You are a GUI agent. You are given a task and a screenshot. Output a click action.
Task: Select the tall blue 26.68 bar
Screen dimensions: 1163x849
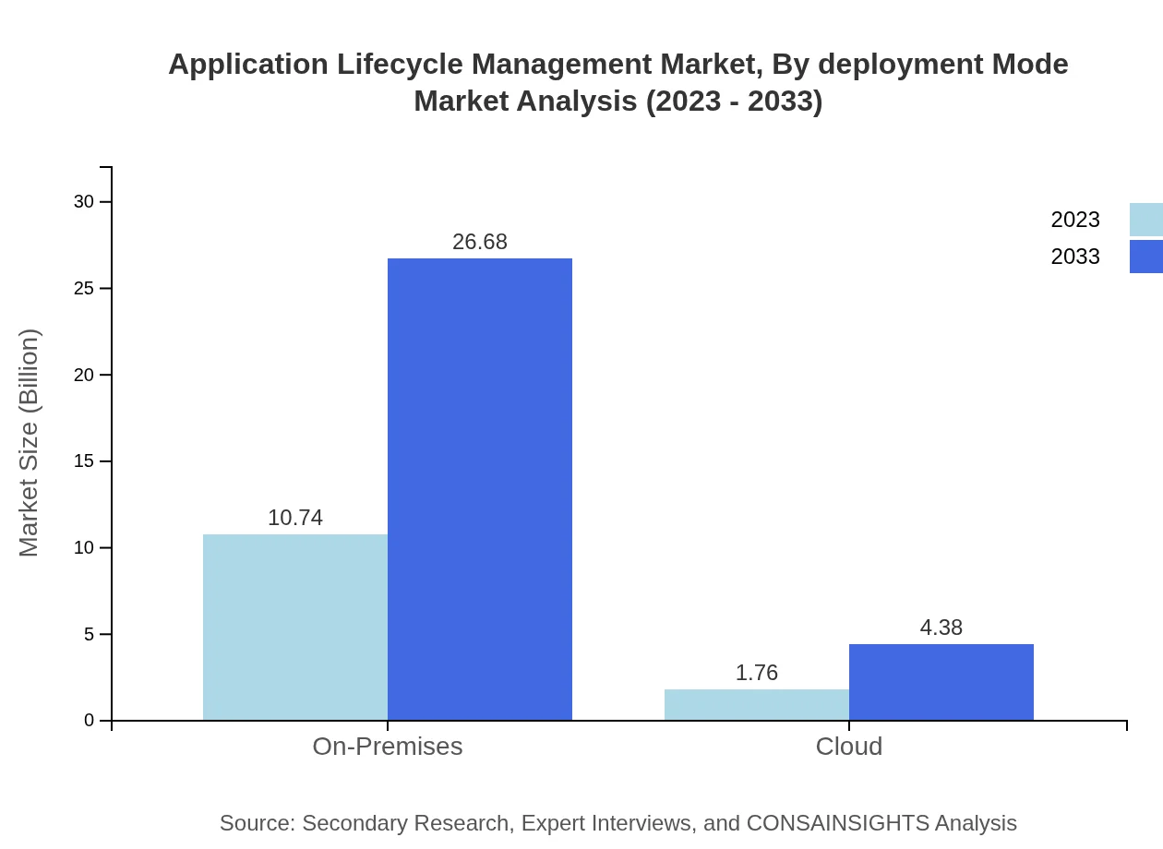point(479,489)
